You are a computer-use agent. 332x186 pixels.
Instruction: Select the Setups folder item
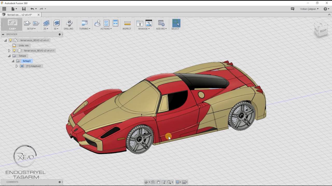pos(22,56)
